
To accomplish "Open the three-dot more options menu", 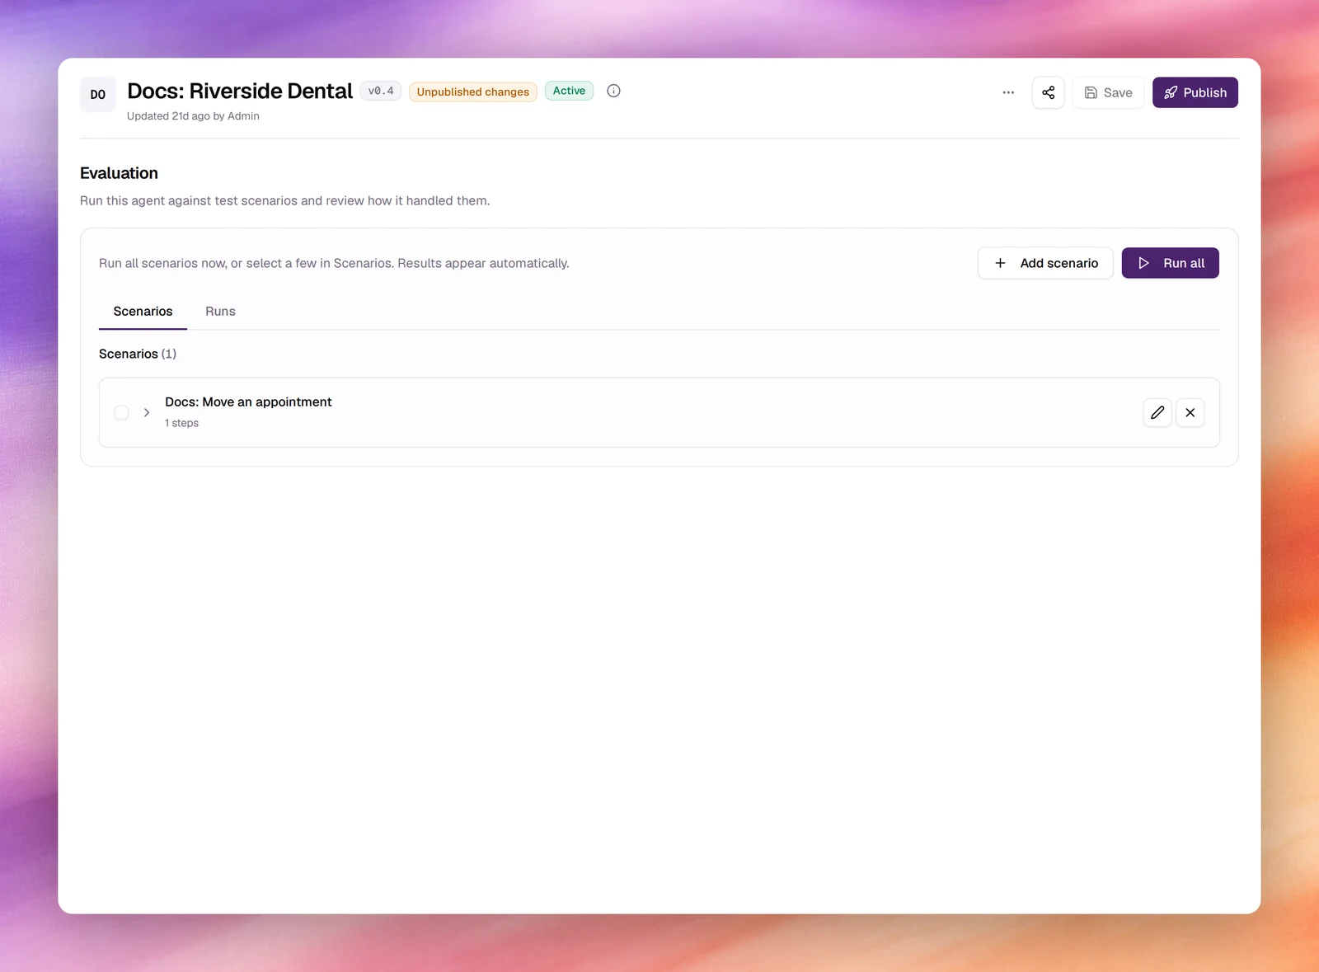I will click(x=1008, y=92).
